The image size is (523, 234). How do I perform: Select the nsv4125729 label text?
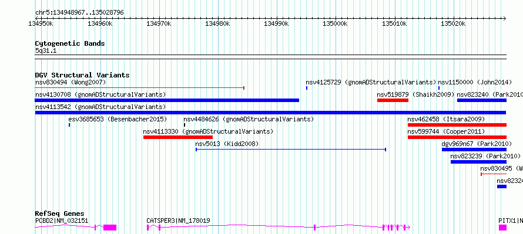[371, 82]
